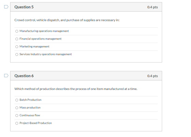191x137 pixels.
Task: Click the Batch Production answer label
Action: [x=30, y=100]
